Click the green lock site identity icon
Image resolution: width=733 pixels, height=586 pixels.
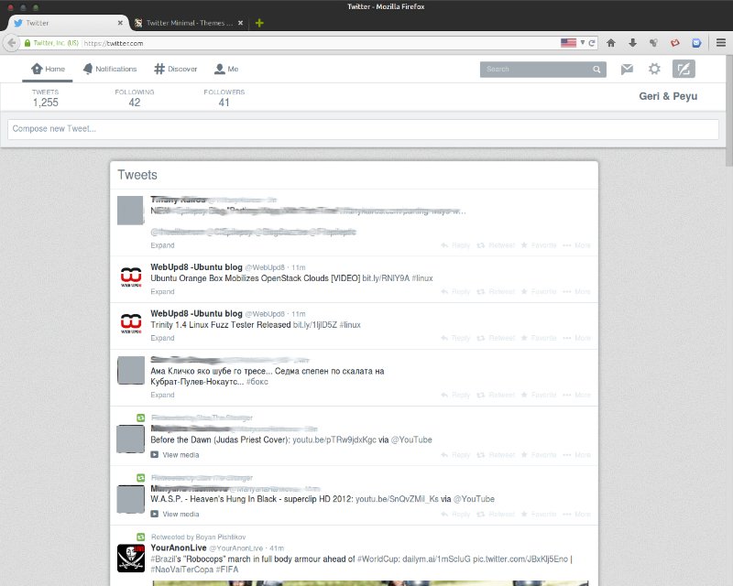point(27,43)
